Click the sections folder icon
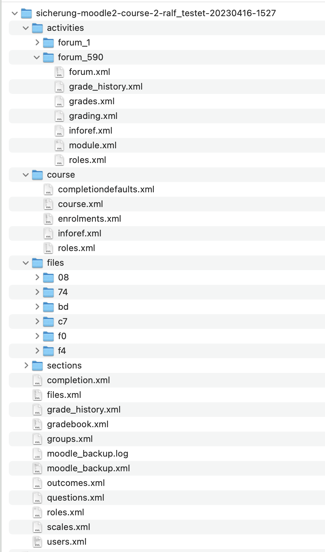 pos(37,366)
